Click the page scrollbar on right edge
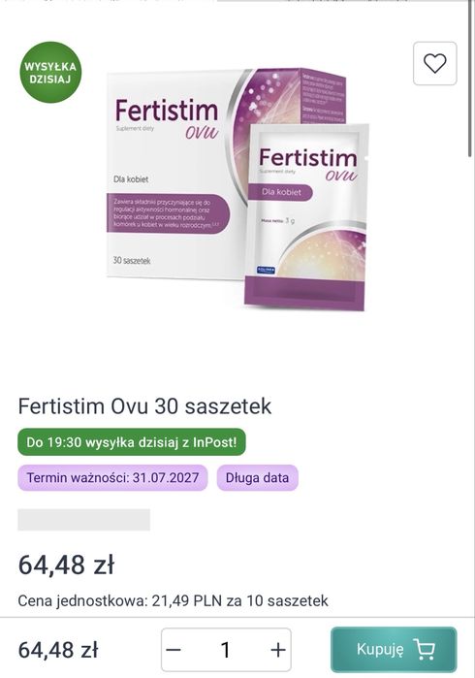 click(470, 78)
